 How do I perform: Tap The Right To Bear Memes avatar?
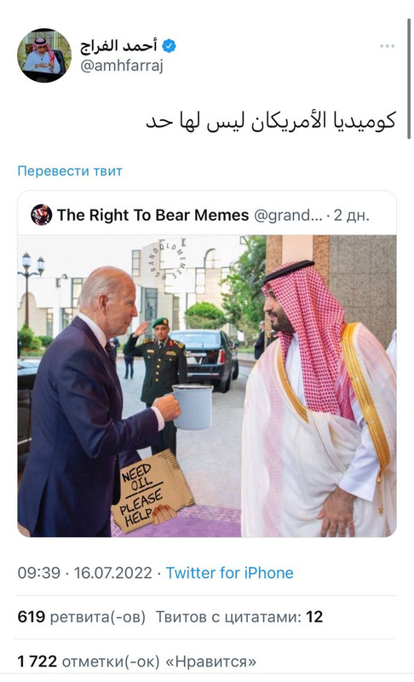(41, 215)
